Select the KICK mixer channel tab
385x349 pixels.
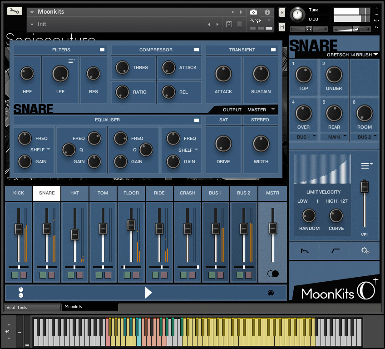tap(19, 193)
